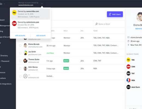The height and width of the screenshot is (109, 142).
Task: Sort by the 2FA column header
Action: [x=82, y=31]
